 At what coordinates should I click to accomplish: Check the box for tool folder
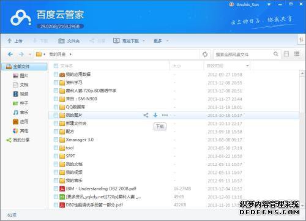pyautogui.click(x=56, y=148)
